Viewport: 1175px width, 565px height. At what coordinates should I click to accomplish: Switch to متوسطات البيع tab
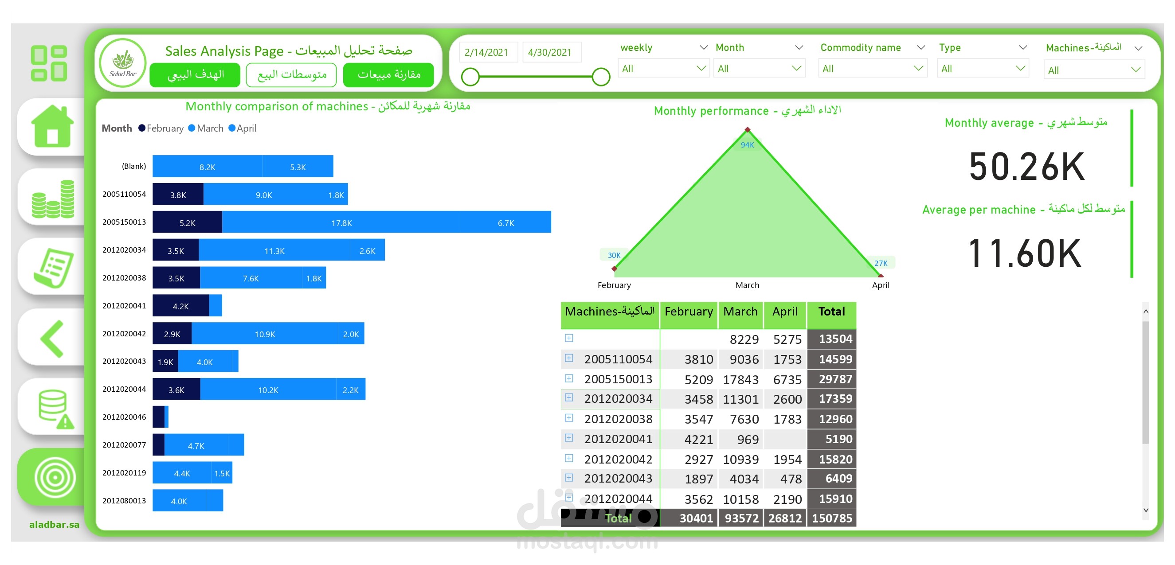[291, 74]
